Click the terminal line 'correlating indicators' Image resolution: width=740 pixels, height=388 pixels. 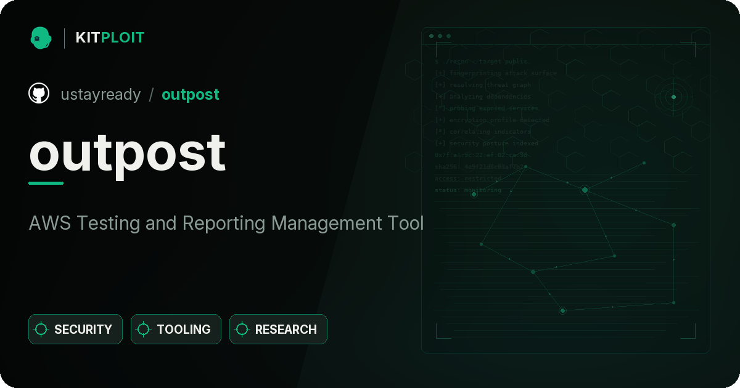[x=483, y=132]
